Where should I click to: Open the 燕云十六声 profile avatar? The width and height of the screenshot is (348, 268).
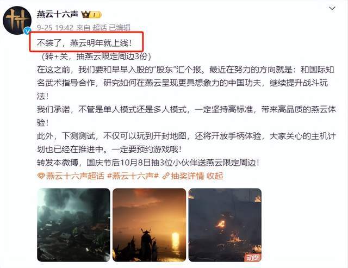pos(17,21)
